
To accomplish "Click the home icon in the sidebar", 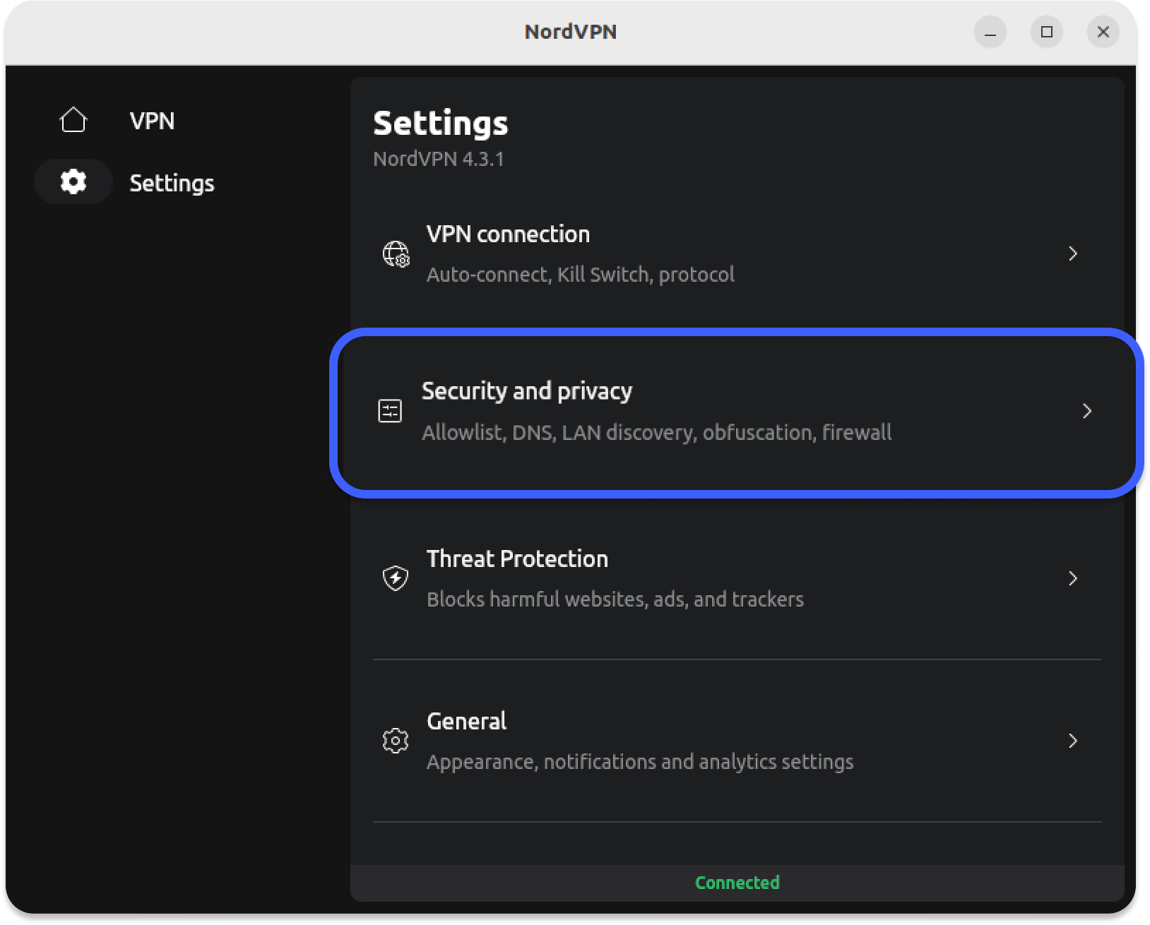I will coord(73,120).
